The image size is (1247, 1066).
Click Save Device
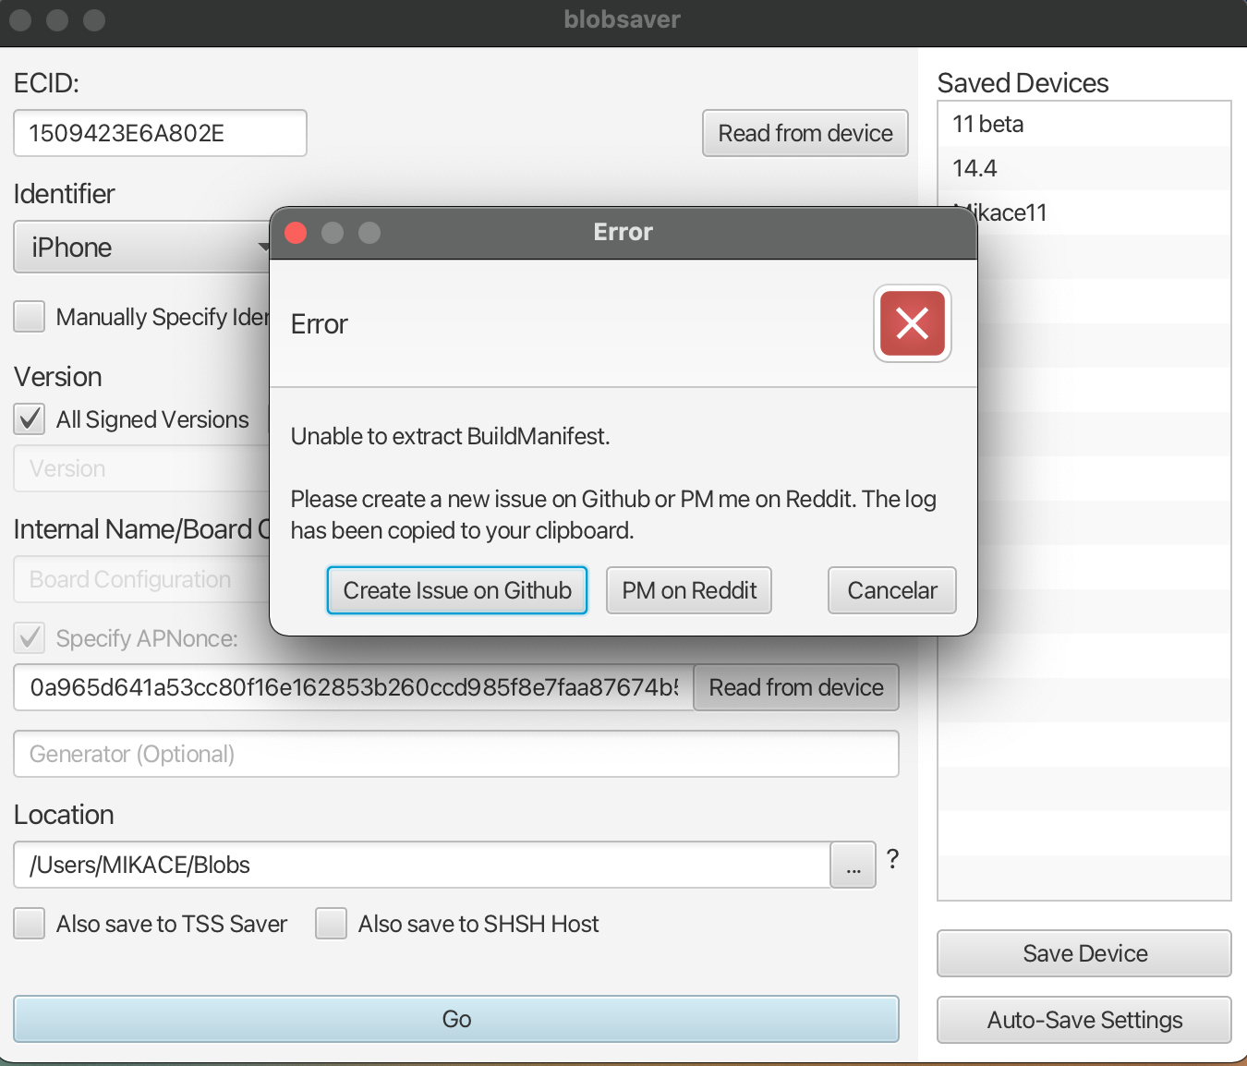click(1084, 953)
